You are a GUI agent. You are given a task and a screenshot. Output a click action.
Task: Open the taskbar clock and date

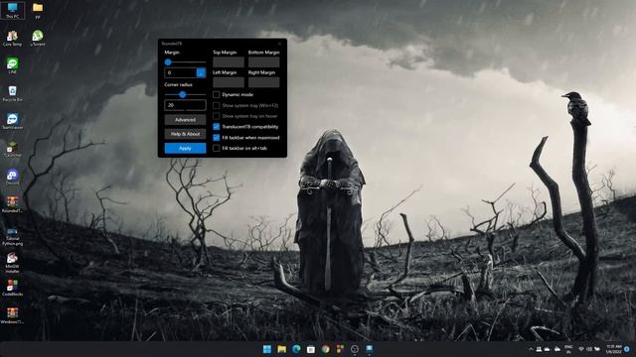[613, 349]
